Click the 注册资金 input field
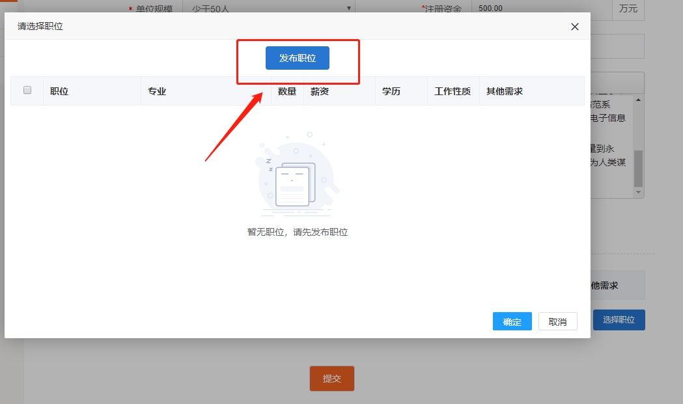 540,8
